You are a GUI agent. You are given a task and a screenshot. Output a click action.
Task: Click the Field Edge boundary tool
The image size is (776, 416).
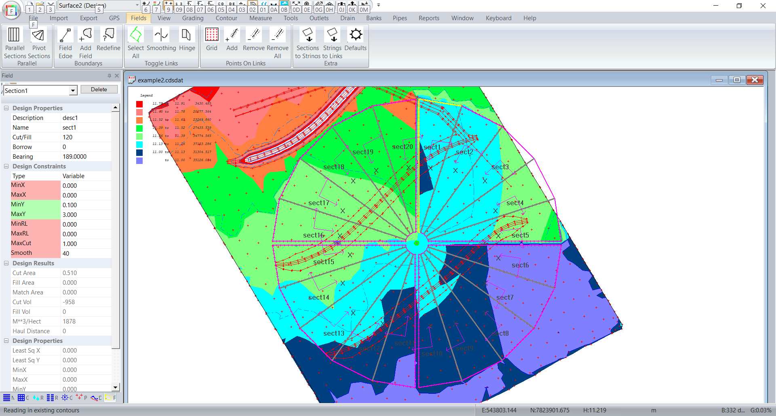65,36
